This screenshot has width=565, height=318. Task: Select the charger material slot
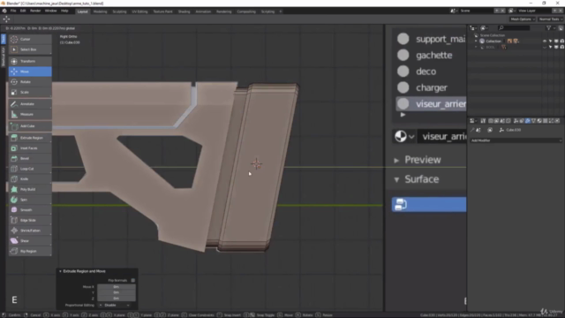[x=431, y=87]
